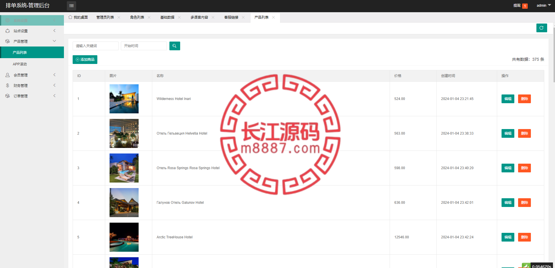Edit the Arctic TreeHouse Hotel product
This screenshot has width=555, height=268.
pyautogui.click(x=508, y=237)
